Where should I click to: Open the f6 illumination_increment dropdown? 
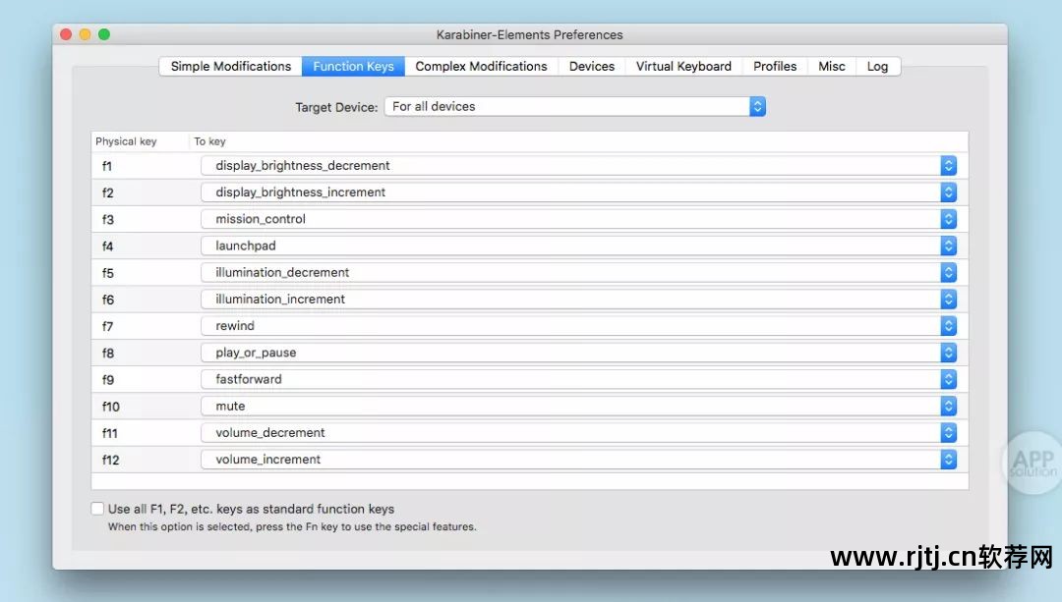pyautogui.click(x=578, y=299)
